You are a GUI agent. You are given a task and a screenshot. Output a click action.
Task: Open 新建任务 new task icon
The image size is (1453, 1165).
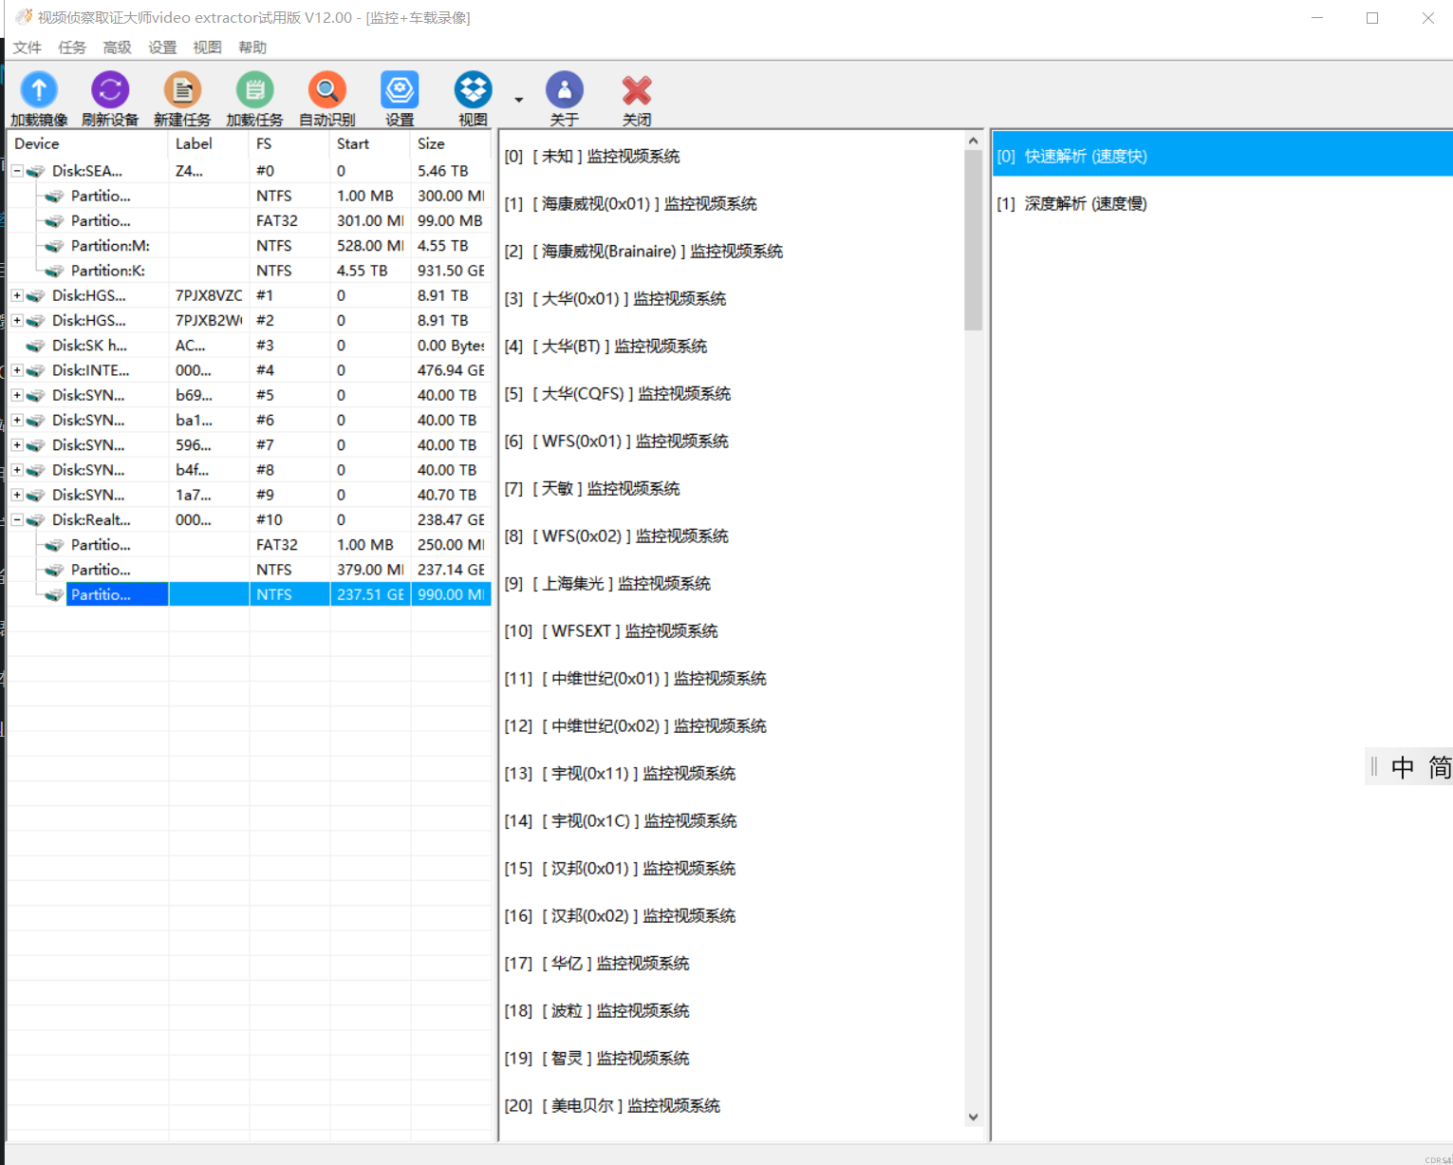182,90
